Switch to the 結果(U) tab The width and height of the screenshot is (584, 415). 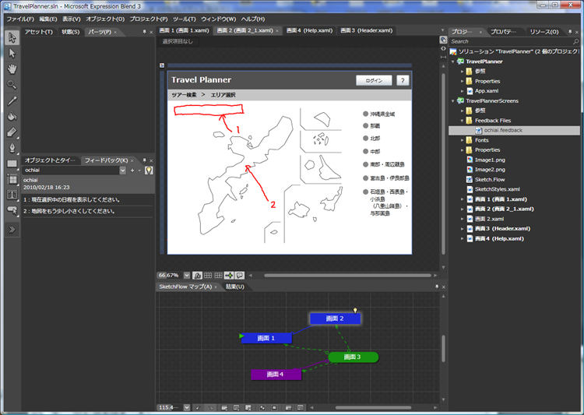click(234, 287)
